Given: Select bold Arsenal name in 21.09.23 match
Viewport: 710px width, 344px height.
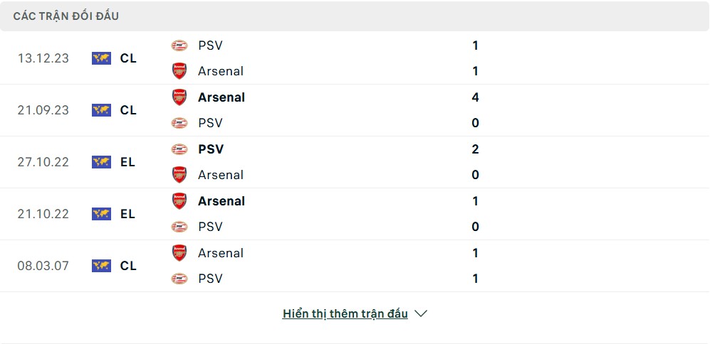Looking at the screenshot, I should pyautogui.click(x=221, y=97).
